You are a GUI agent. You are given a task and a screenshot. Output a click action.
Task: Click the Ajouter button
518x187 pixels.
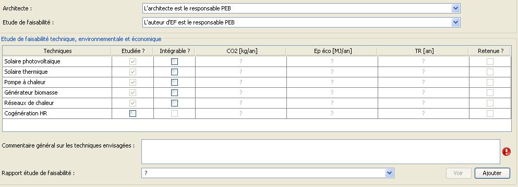coord(492,173)
